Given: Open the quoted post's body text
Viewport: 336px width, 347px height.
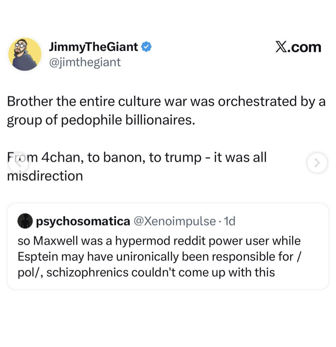Looking at the screenshot, I should point(159,257).
